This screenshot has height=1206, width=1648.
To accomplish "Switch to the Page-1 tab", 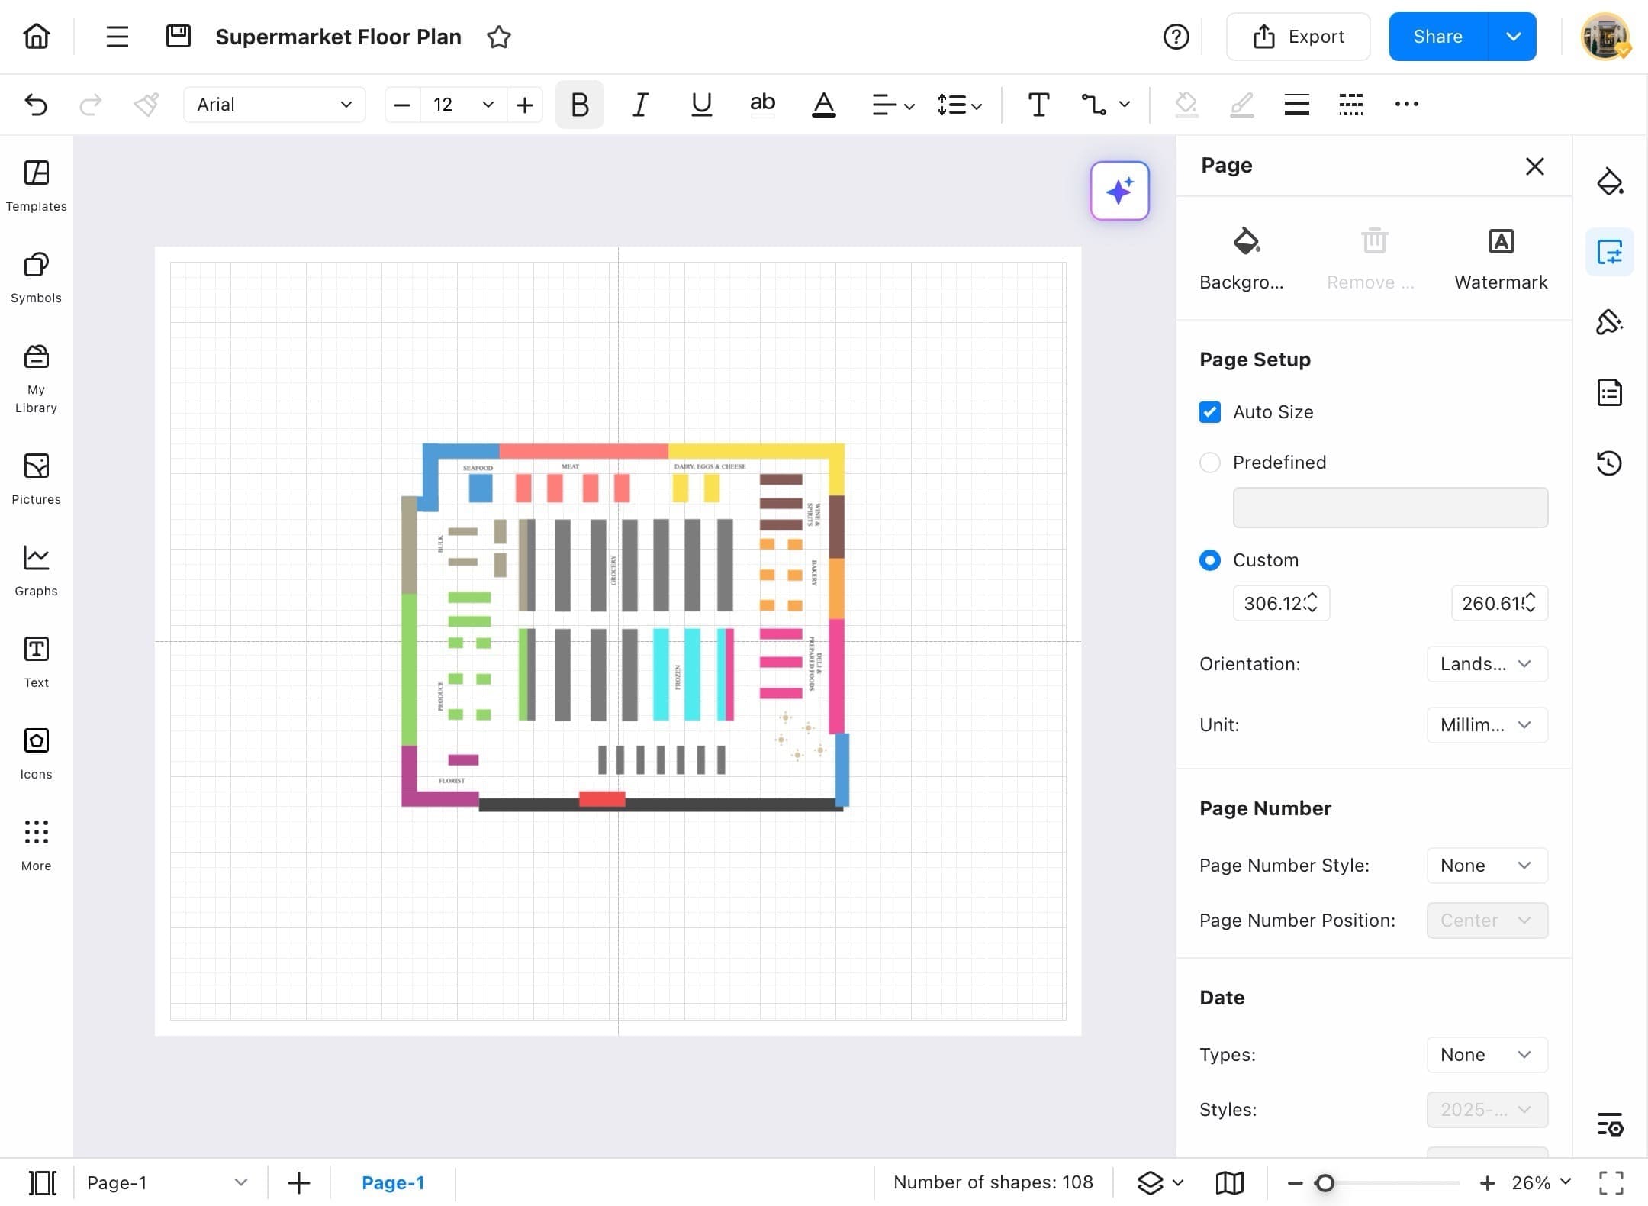I will point(394,1182).
